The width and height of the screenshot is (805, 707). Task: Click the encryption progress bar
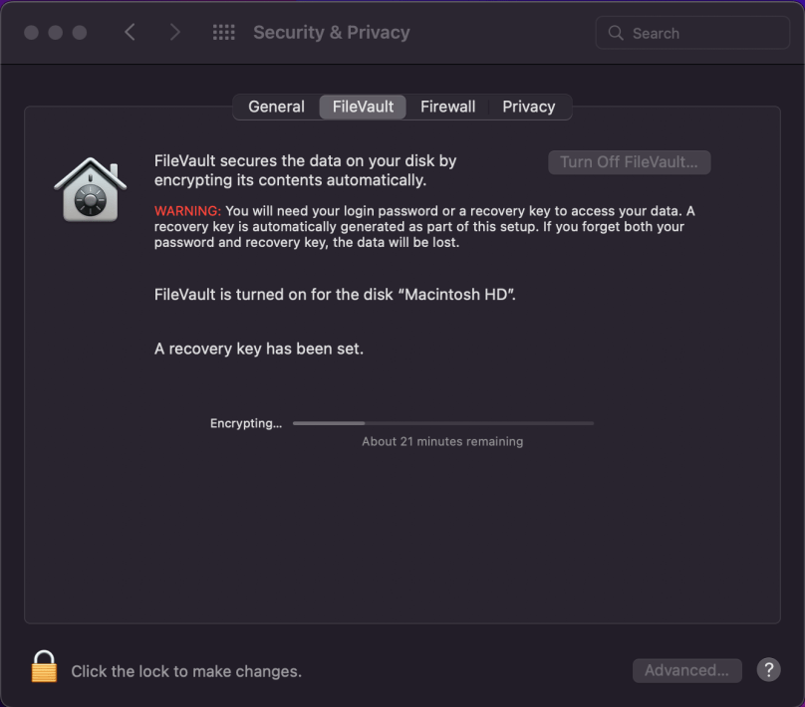point(442,422)
